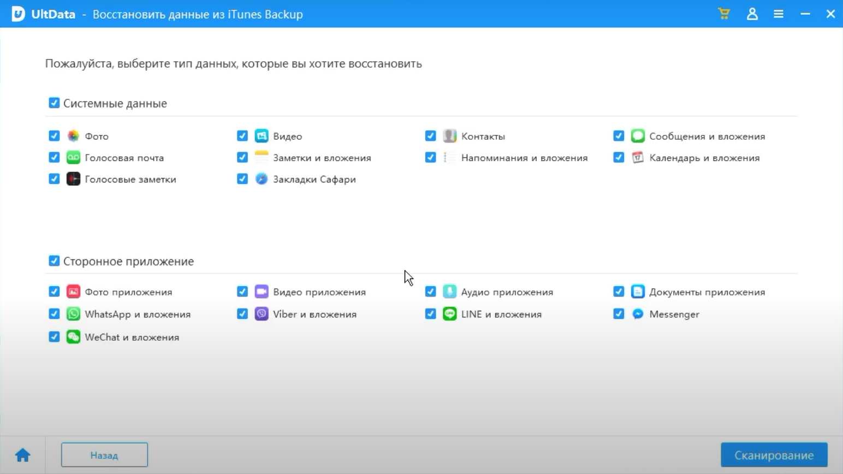This screenshot has height=474, width=843.
Task: Toggle Заметки и вложения checkbox
Action: [242, 157]
